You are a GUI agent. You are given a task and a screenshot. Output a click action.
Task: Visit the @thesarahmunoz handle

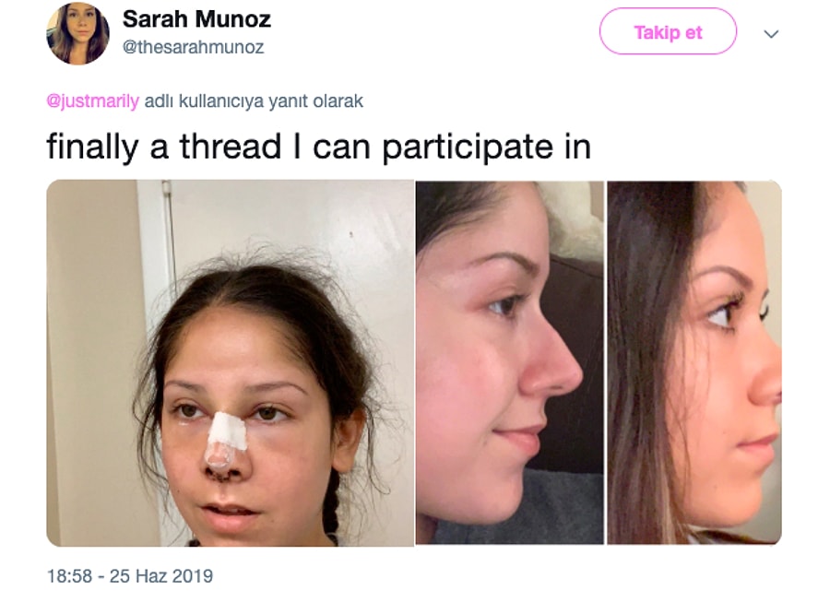(x=193, y=48)
